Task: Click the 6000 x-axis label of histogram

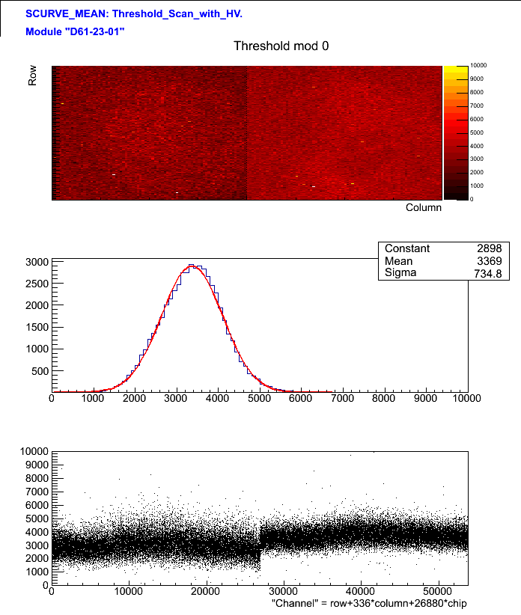Action: [300, 399]
